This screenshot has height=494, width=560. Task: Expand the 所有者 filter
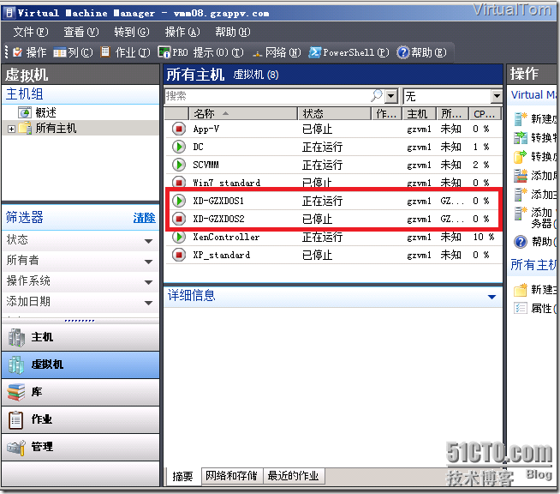[x=149, y=262]
